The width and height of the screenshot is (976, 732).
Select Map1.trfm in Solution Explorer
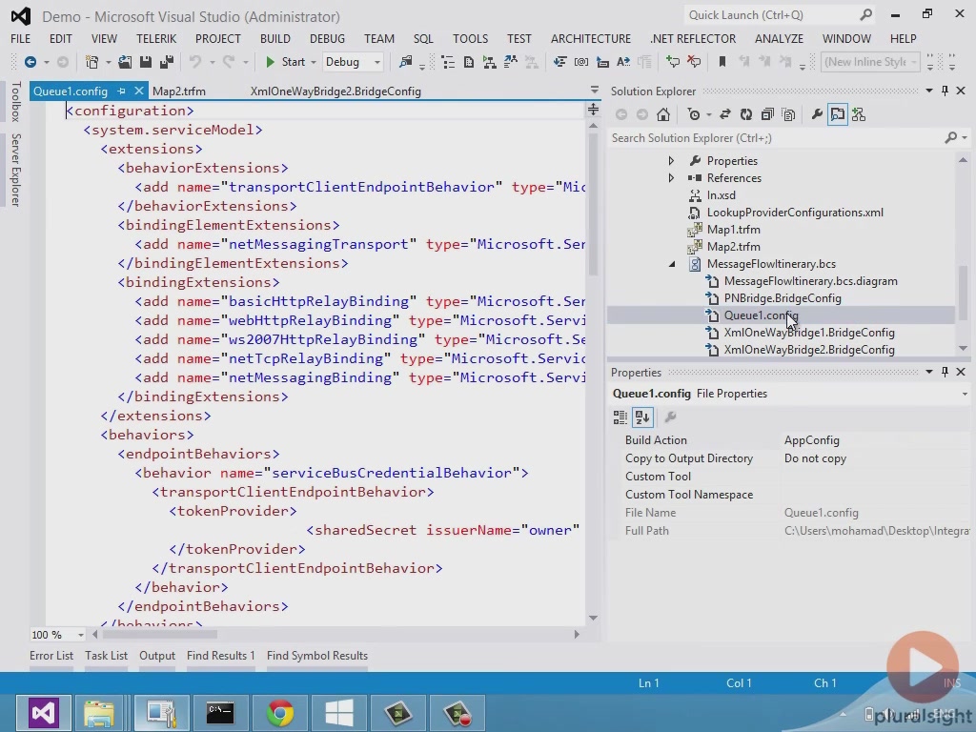click(733, 230)
